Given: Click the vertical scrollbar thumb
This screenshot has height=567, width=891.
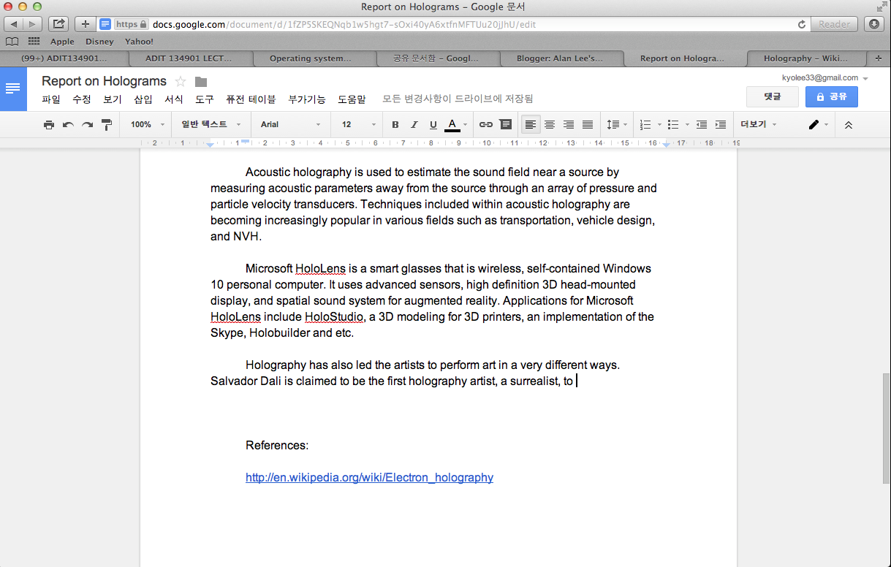Looking at the screenshot, I should point(887,428).
